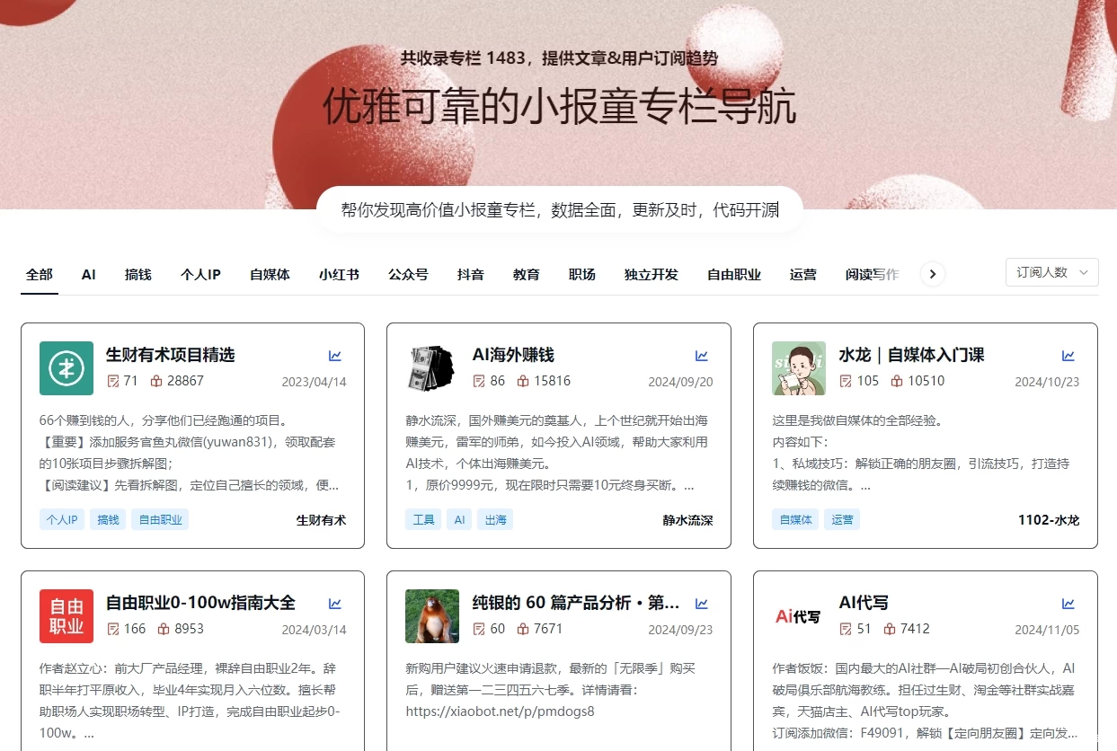Select the 独立开发 category tab
1117x751 pixels.
tap(650, 275)
